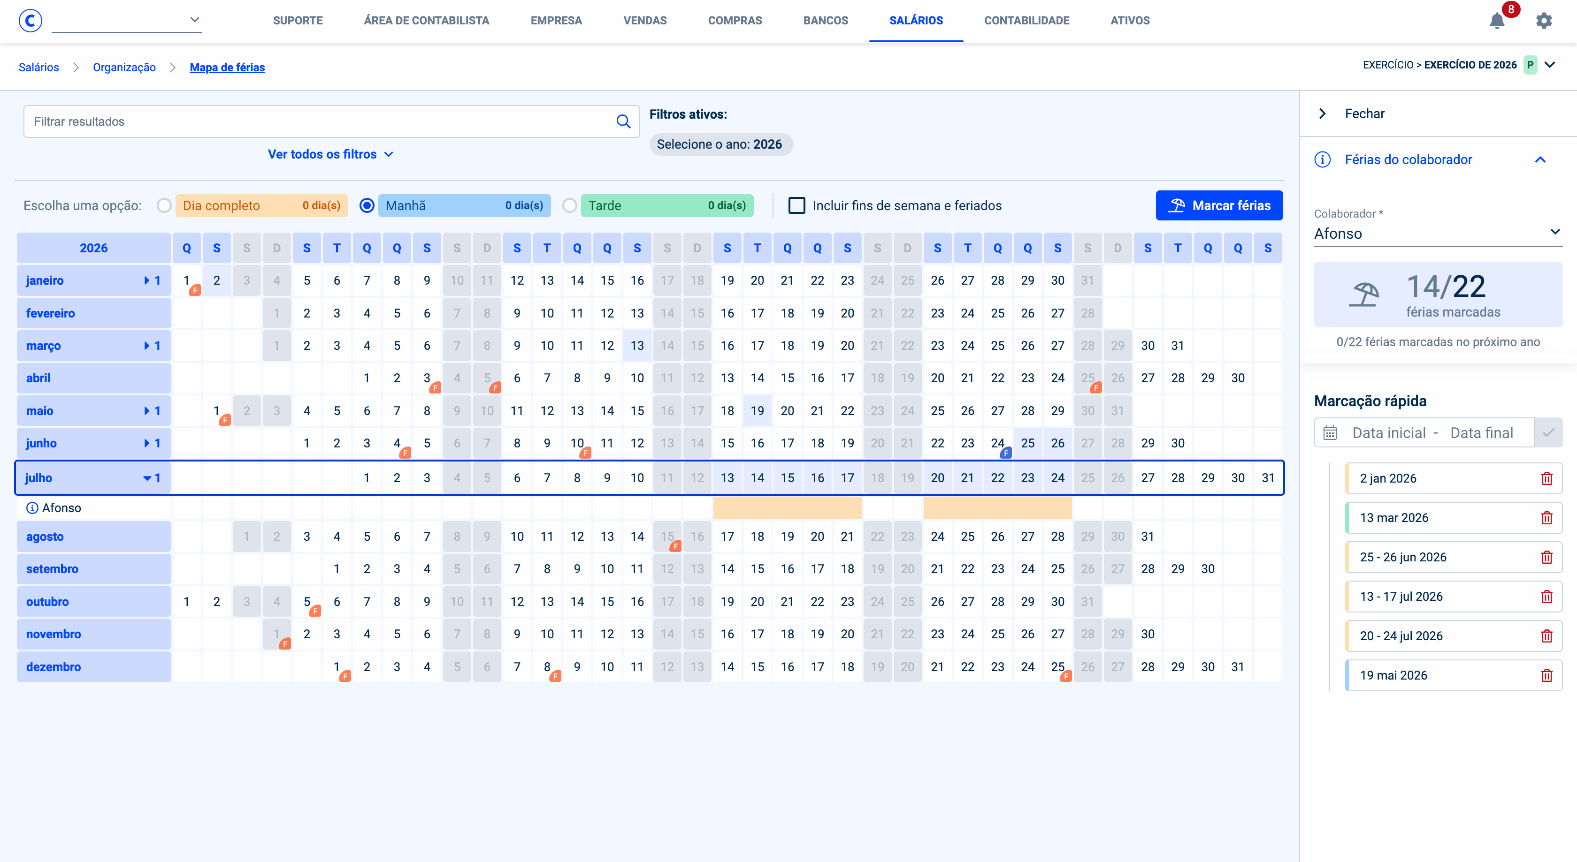Click the blue F badge on 24 junho
This screenshot has height=862, width=1577.
(x=1006, y=453)
